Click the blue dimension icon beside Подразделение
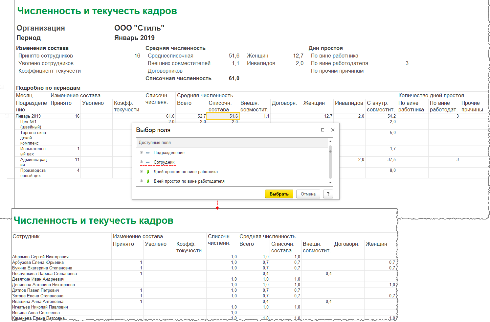Viewport: 490px width, 322px height. 148,153
